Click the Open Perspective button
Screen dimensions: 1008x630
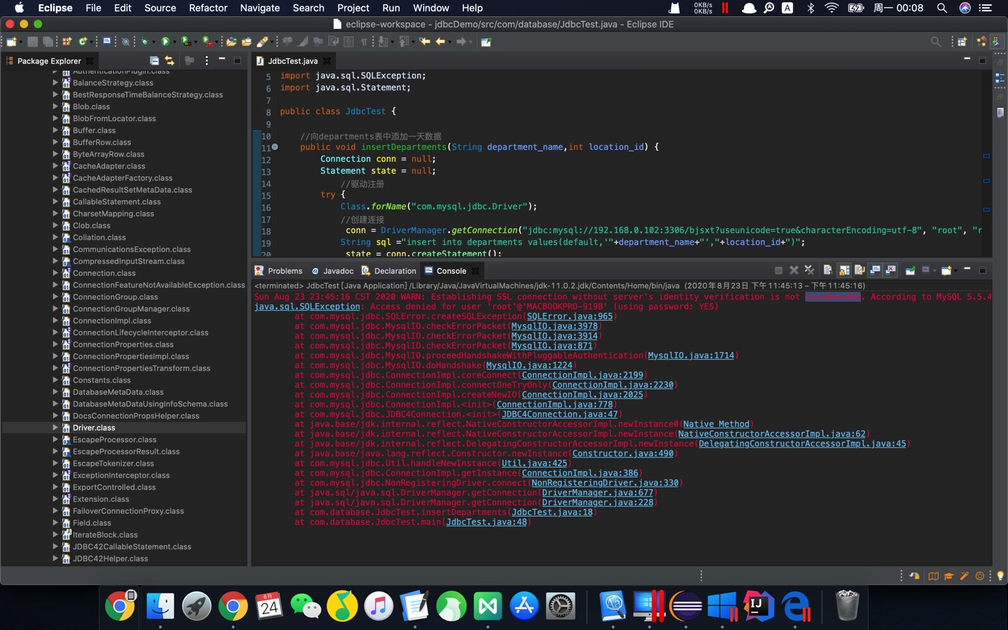pos(962,42)
